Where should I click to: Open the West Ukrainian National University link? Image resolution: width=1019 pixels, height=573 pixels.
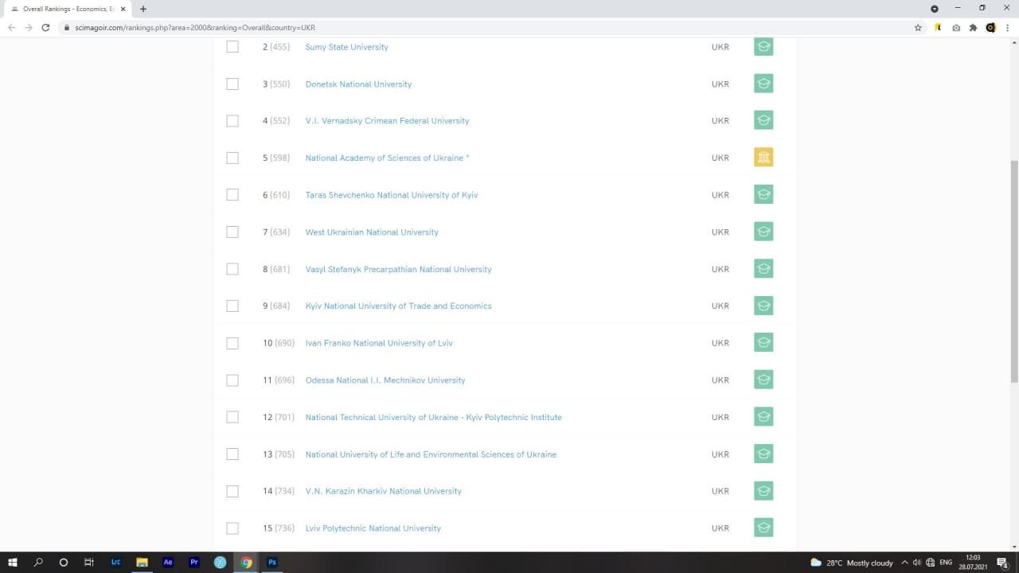[x=372, y=232]
